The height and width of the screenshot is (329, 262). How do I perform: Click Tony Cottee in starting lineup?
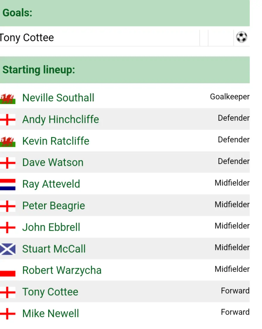coord(50,292)
